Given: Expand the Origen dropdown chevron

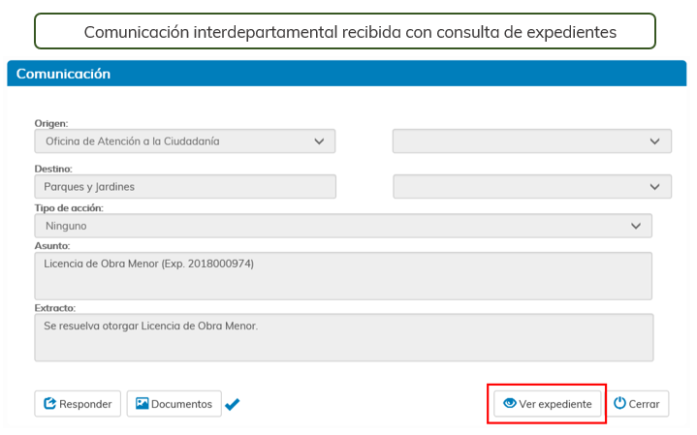Looking at the screenshot, I should tap(320, 141).
